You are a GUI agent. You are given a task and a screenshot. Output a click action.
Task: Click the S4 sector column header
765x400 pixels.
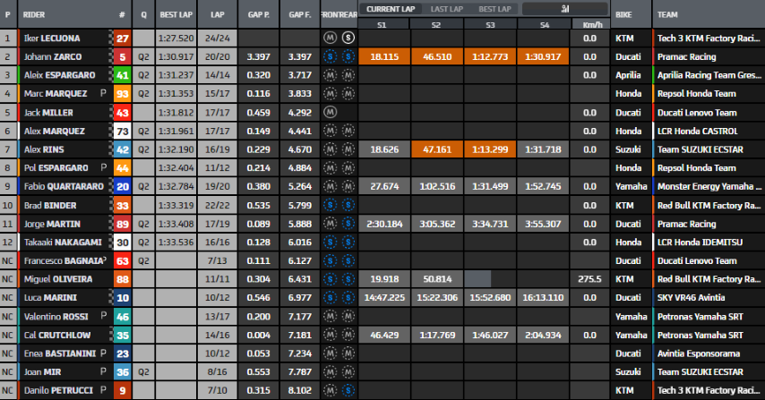(545, 24)
